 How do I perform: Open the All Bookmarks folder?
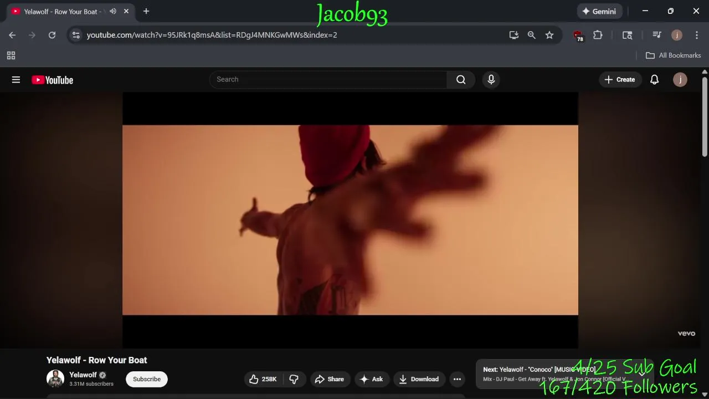coord(673,55)
